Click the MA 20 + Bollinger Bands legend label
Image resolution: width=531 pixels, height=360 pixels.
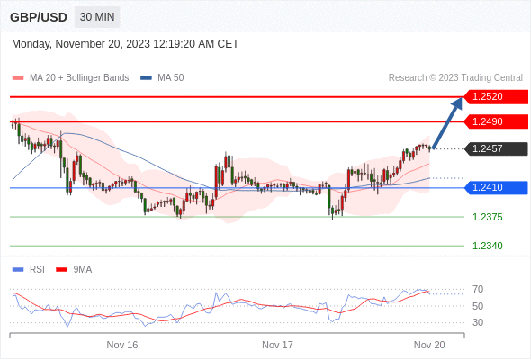tap(79, 78)
